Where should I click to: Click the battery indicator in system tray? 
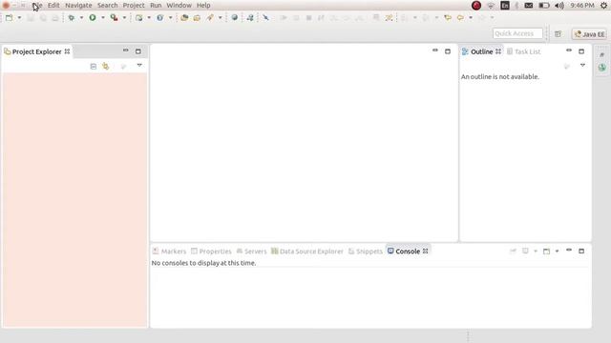click(x=544, y=6)
